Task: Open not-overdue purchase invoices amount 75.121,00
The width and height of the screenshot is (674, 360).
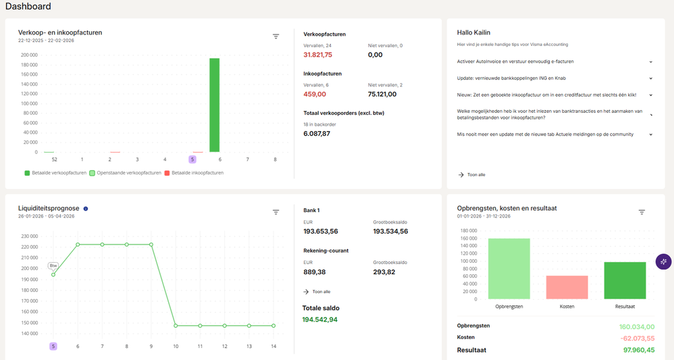Action: click(382, 94)
